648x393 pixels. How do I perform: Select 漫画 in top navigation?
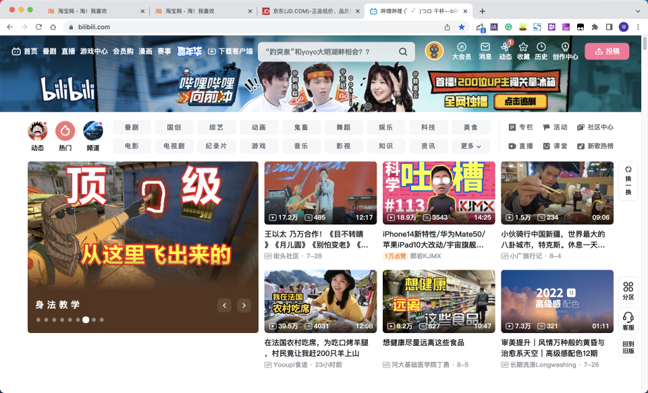[146, 51]
